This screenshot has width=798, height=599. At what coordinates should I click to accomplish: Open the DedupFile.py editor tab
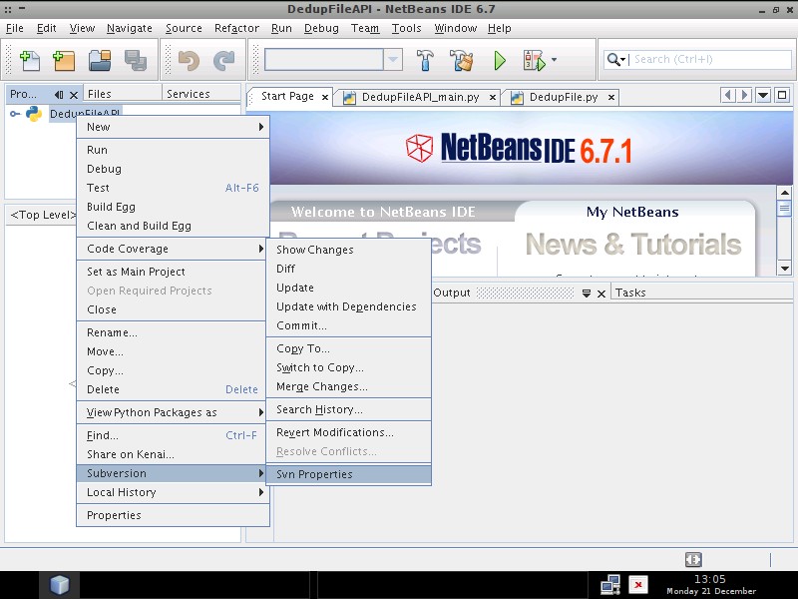564,97
